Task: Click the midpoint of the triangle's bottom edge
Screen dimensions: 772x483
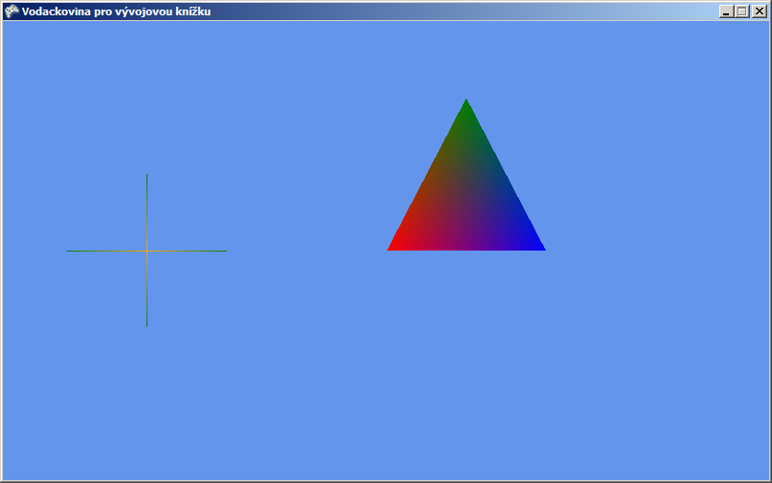Action: [x=466, y=249]
